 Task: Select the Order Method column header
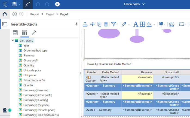coord(111,72)
